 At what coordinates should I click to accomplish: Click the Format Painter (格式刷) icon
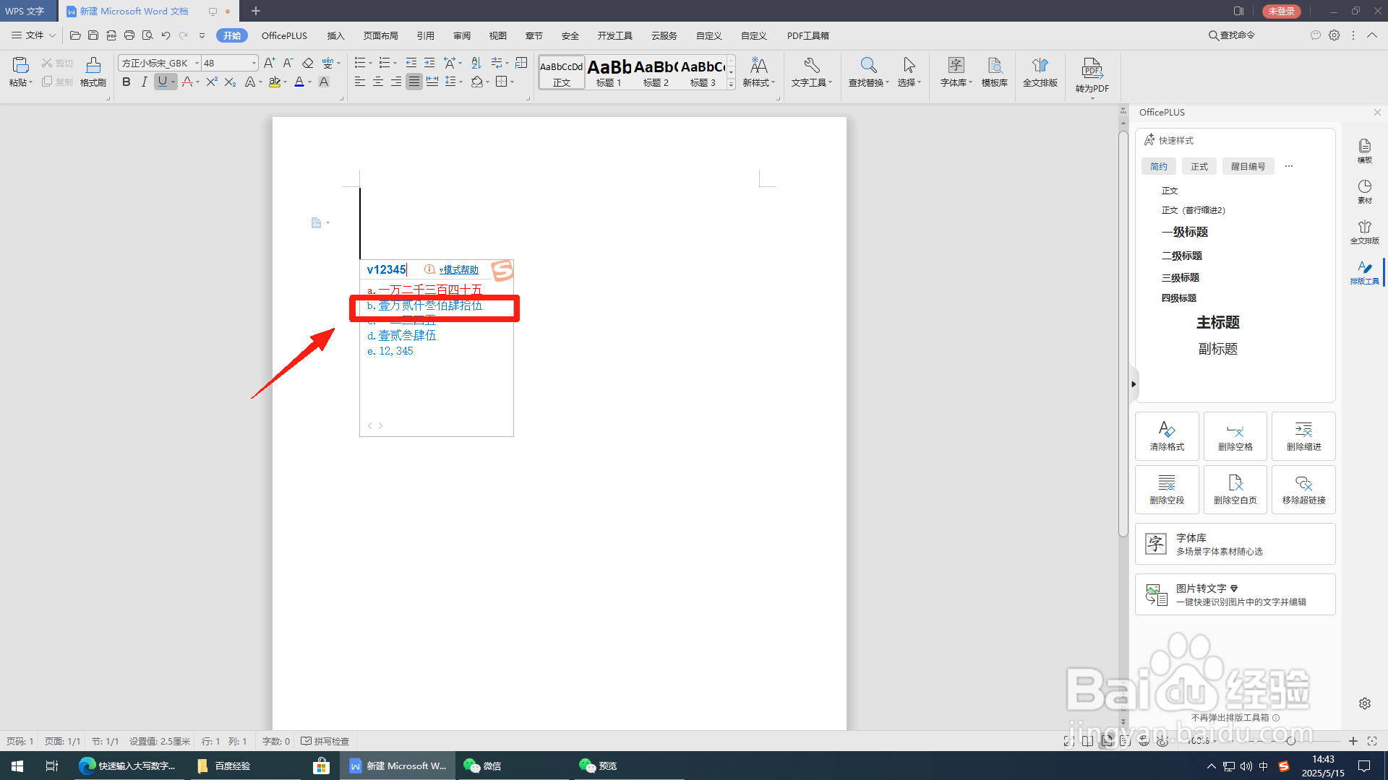click(x=93, y=71)
